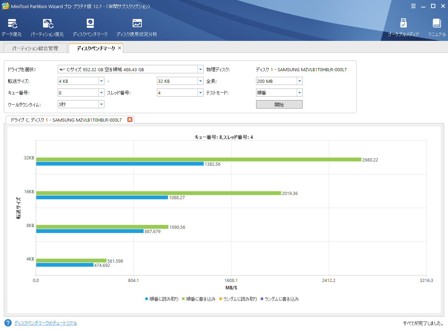Click the value label 2019.36
The height and width of the screenshot is (331, 448).
(290, 194)
